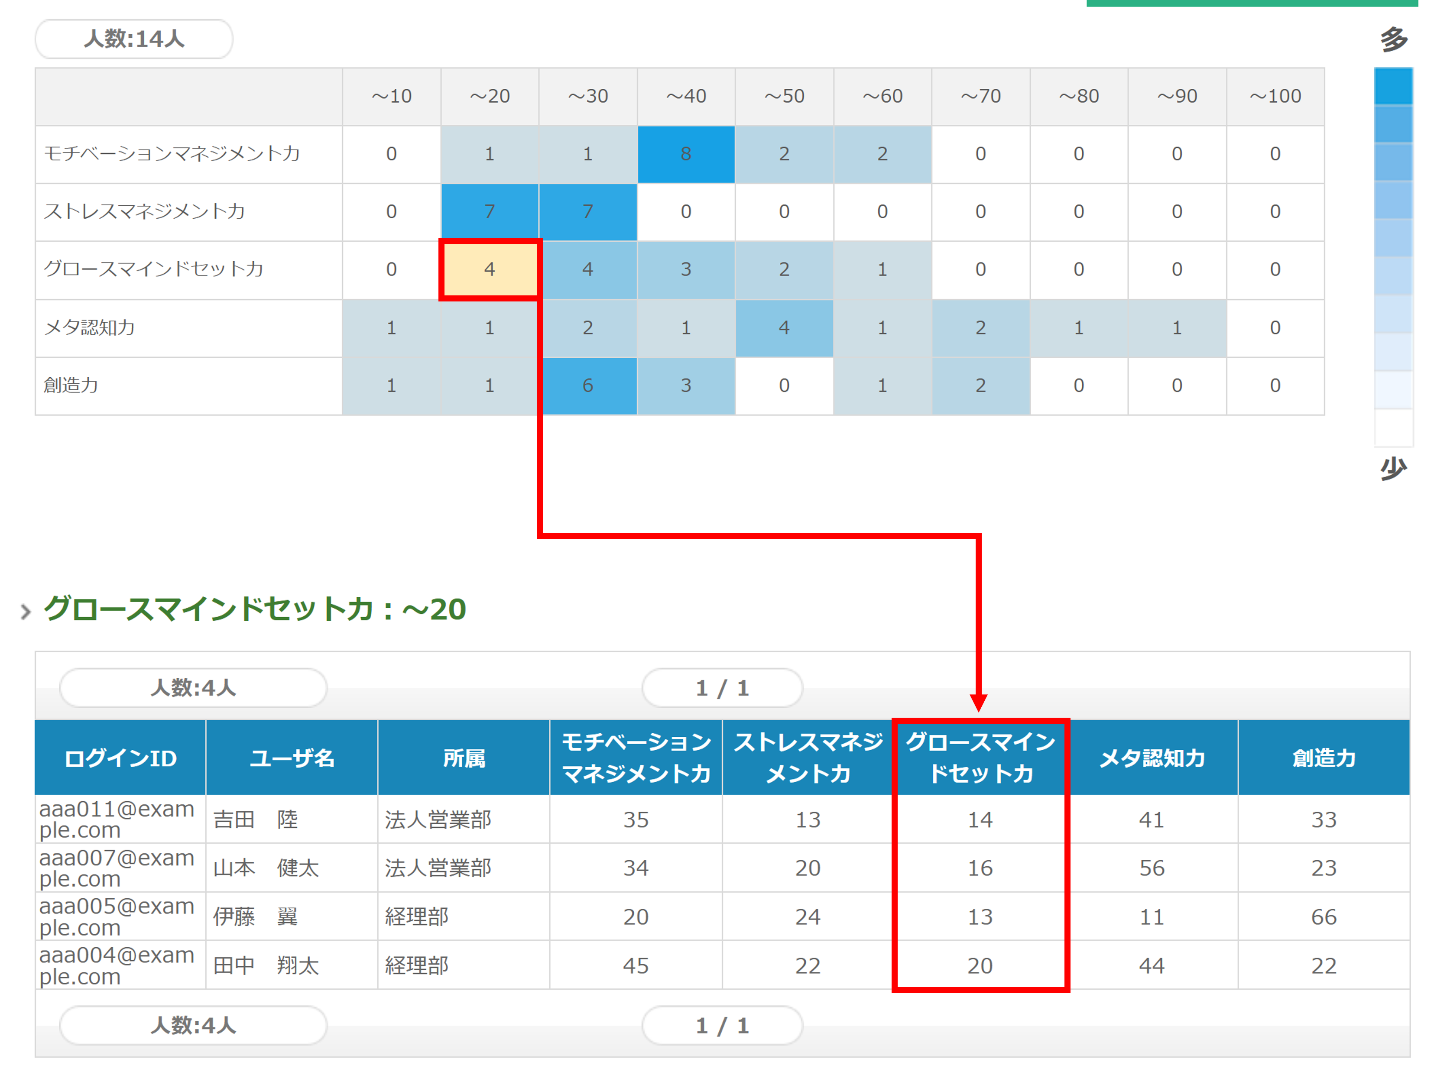The height and width of the screenshot is (1072, 1434).
Task: Sort by メタ認知力 column header in user table
Action: click(1152, 758)
